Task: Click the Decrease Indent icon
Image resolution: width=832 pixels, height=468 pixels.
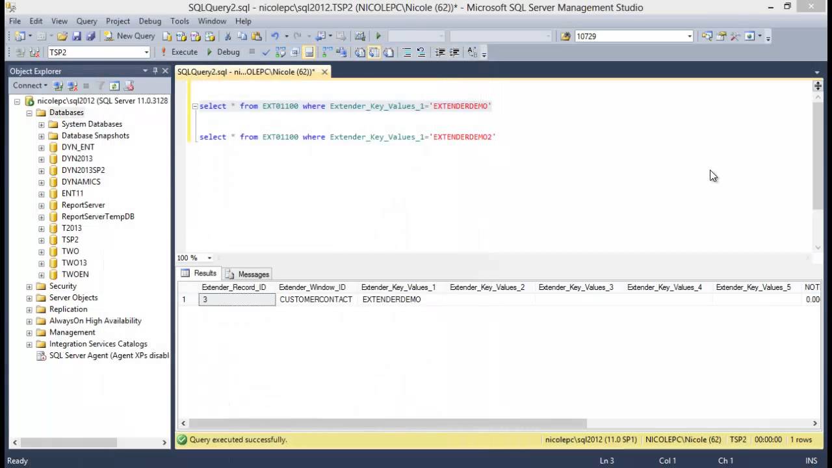Action: point(440,52)
